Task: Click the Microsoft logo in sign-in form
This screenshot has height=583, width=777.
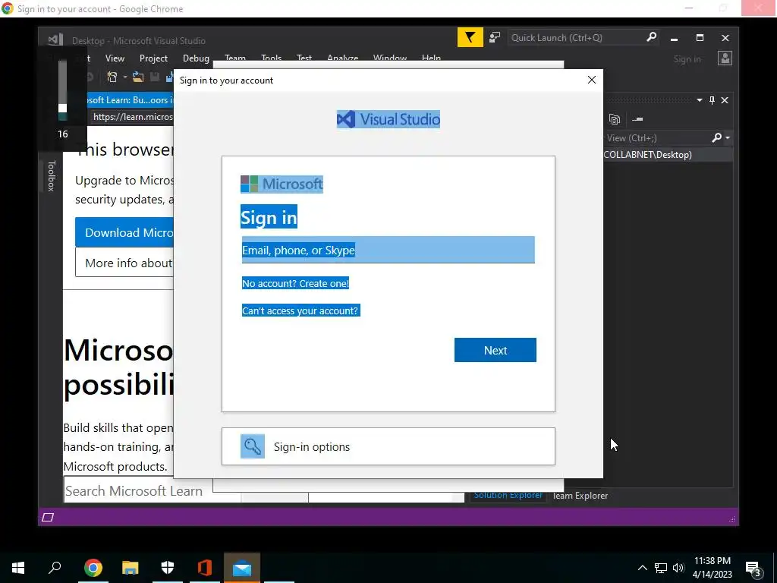Action: pyautogui.click(x=282, y=184)
